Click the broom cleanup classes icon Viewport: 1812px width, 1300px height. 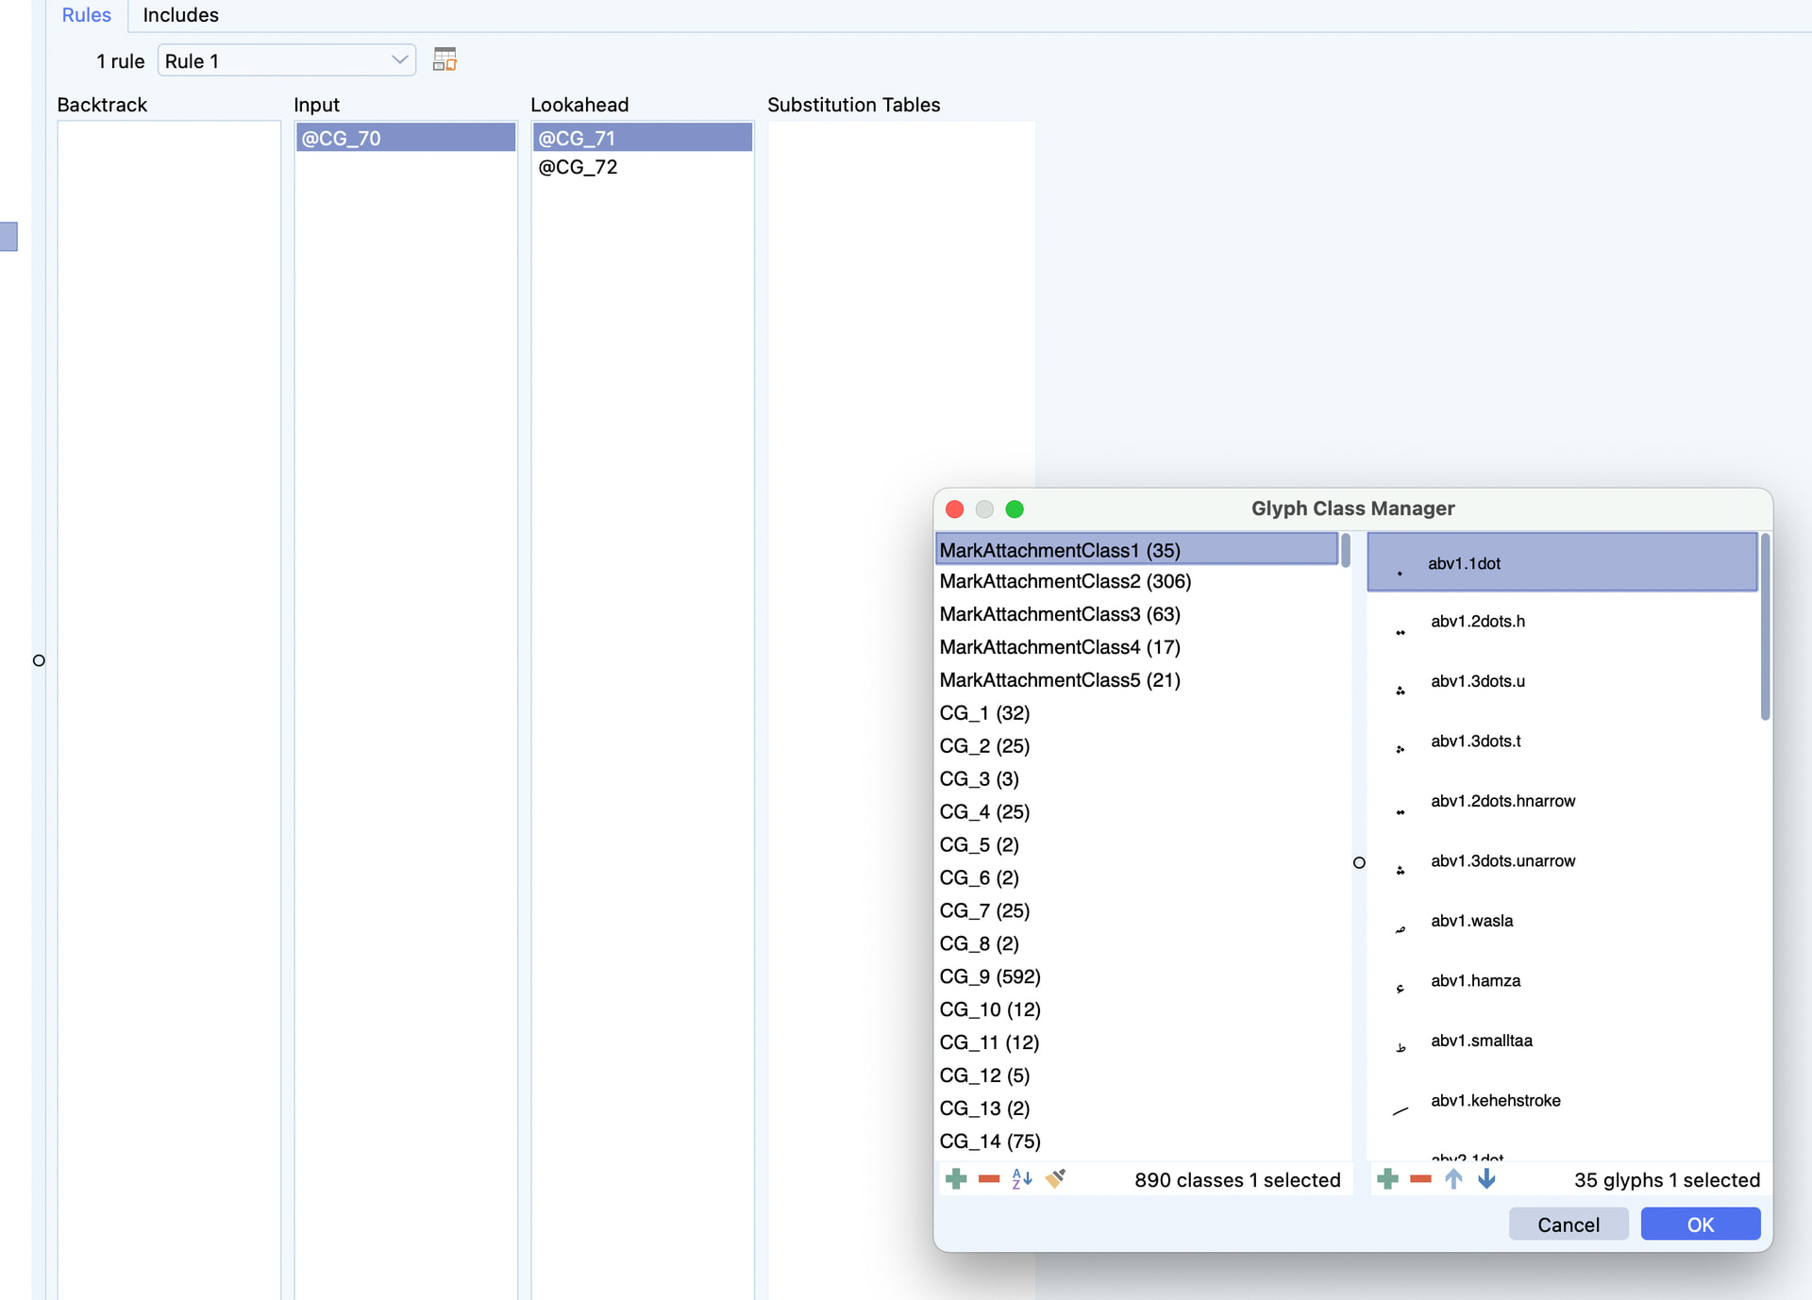coord(1055,1179)
